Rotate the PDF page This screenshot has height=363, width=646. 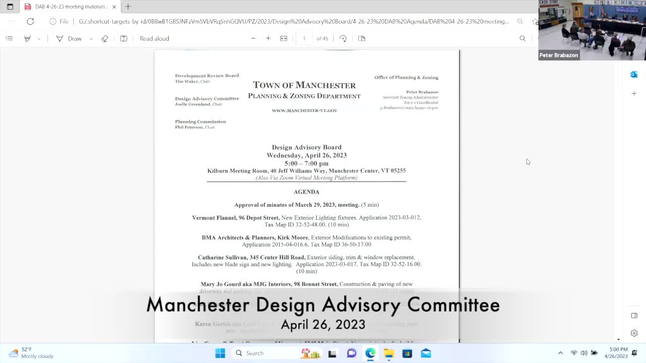coord(343,38)
